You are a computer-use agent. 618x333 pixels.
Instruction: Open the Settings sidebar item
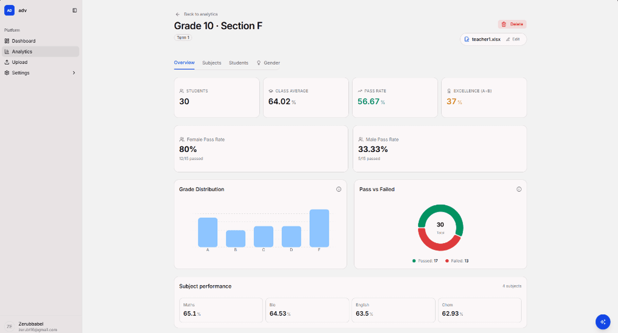coord(41,73)
